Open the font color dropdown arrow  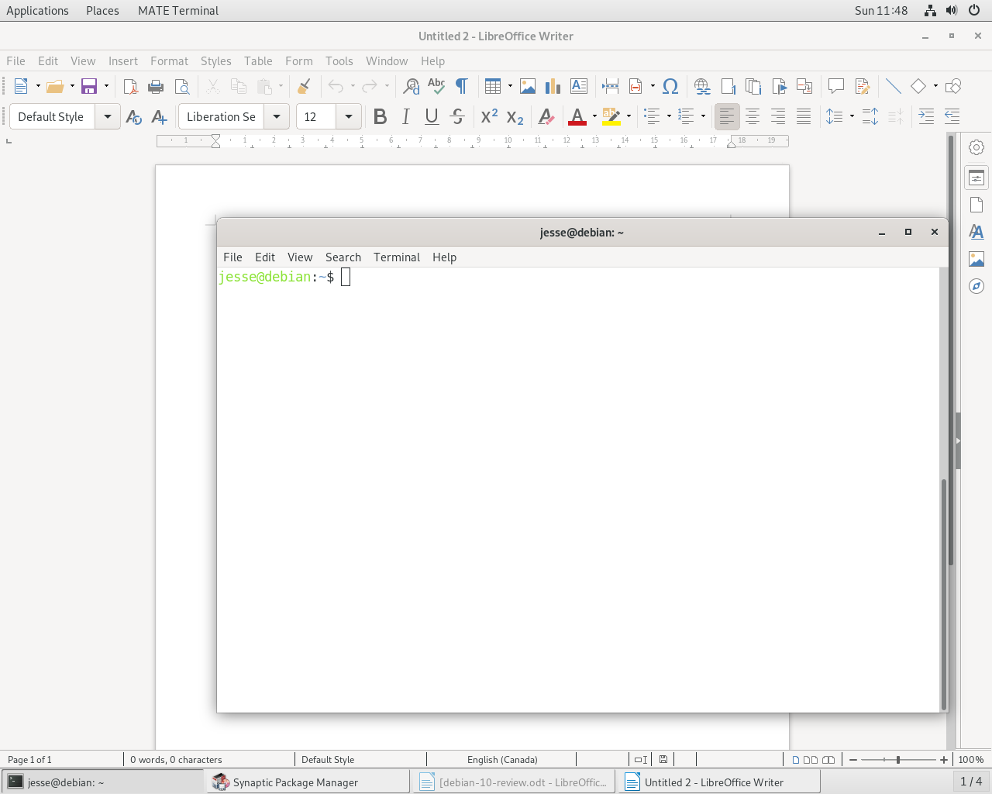[594, 116]
